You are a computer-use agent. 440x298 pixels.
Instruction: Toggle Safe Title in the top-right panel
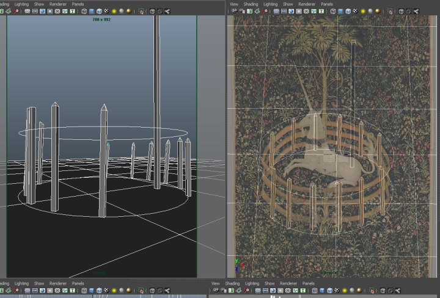click(321, 11)
